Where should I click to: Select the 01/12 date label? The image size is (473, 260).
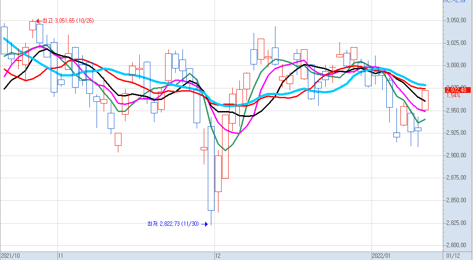tap(453, 256)
